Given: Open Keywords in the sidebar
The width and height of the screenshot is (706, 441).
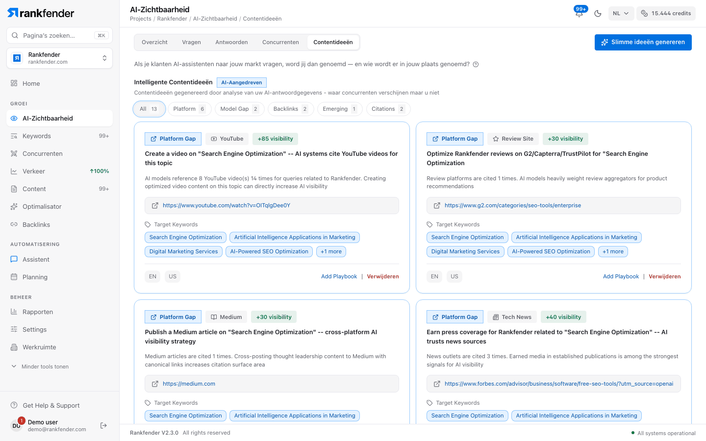Looking at the screenshot, I should coord(59,136).
